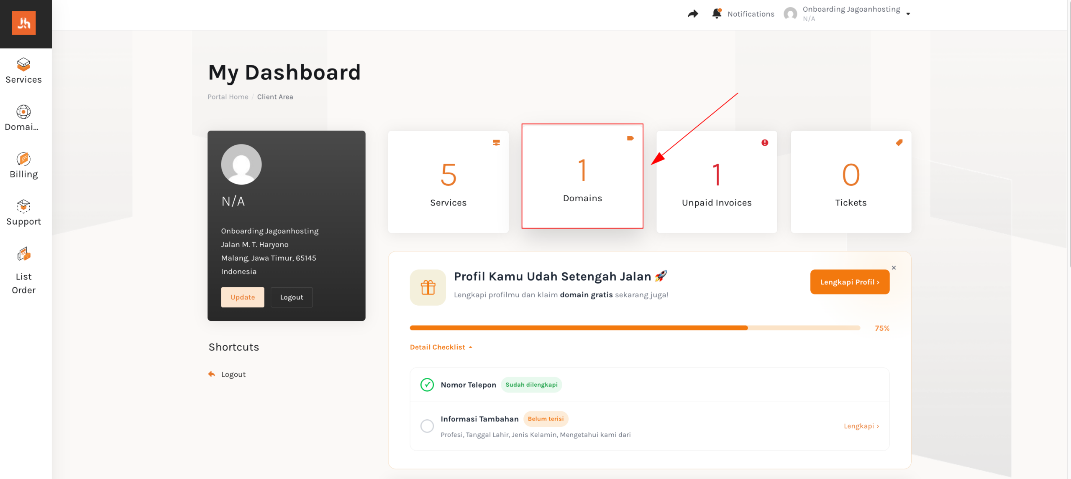The width and height of the screenshot is (1071, 479).
Task: Dismiss the profile completion banner
Action: click(894, 268)
